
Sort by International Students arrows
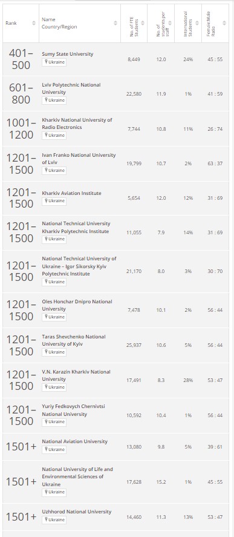[x=197, y=23]
